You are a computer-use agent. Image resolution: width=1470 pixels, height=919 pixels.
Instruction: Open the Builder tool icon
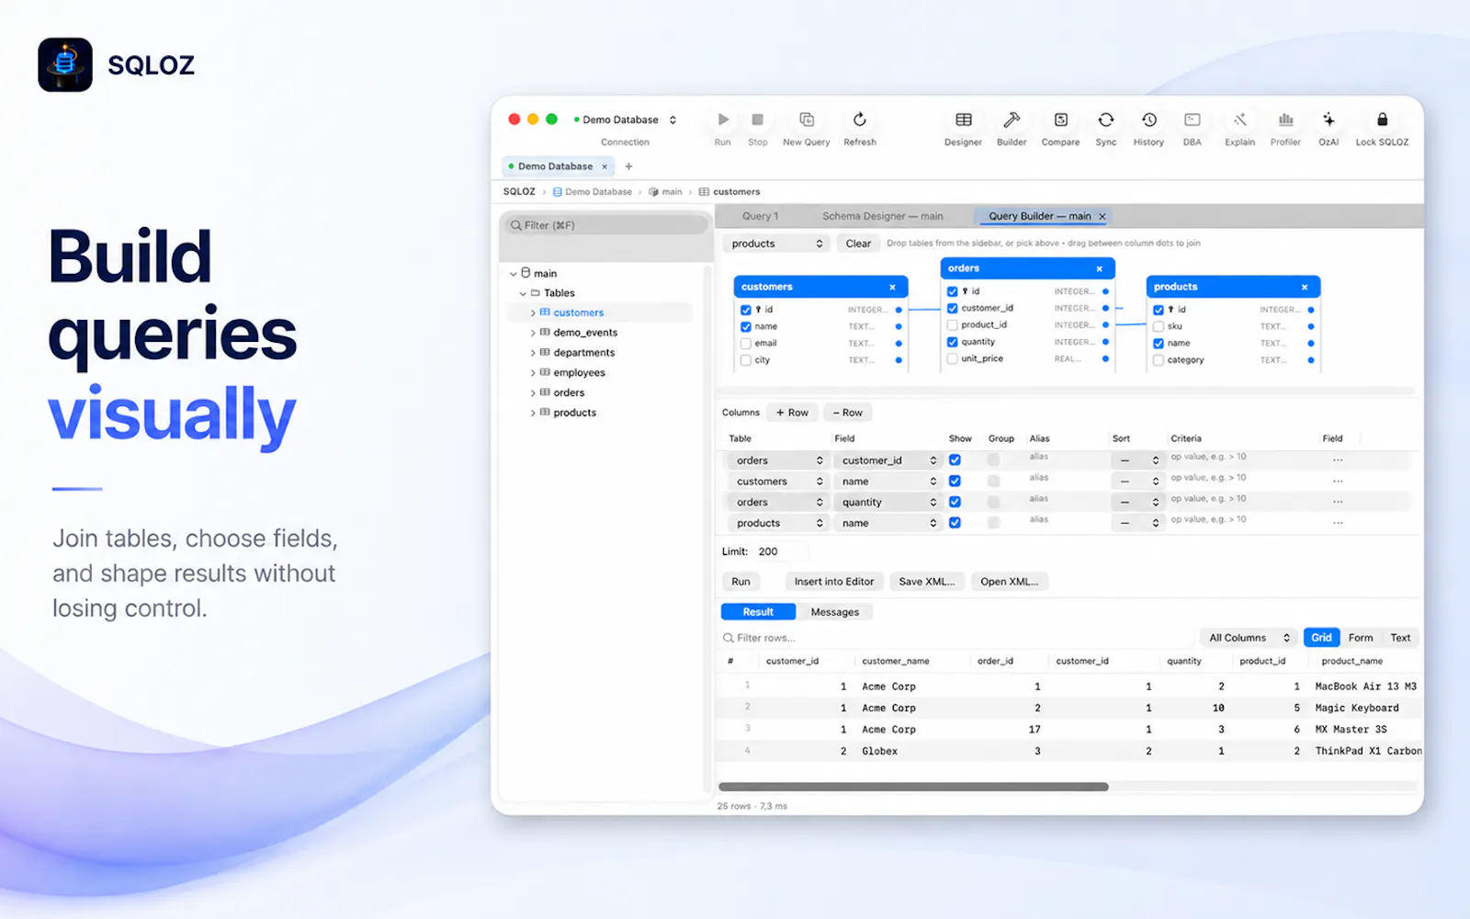1012,119
